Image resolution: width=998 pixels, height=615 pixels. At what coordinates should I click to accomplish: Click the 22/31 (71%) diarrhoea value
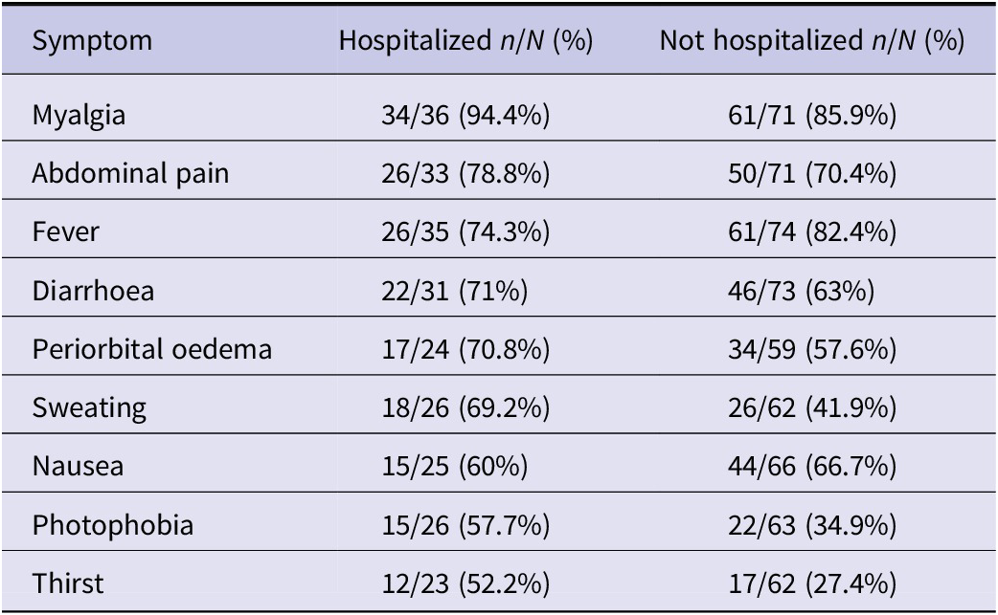pos(454,291)
